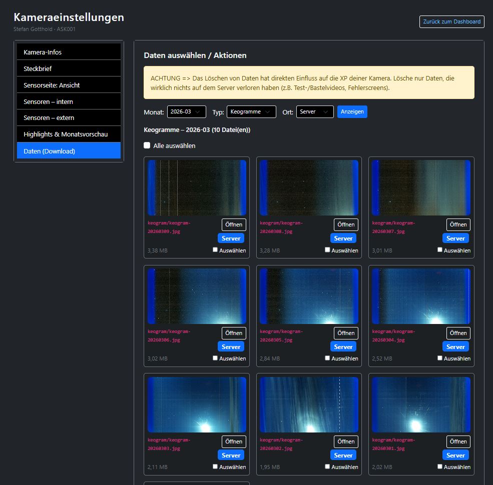Open Highlights & Monatsvorschau section

[69, 134]
